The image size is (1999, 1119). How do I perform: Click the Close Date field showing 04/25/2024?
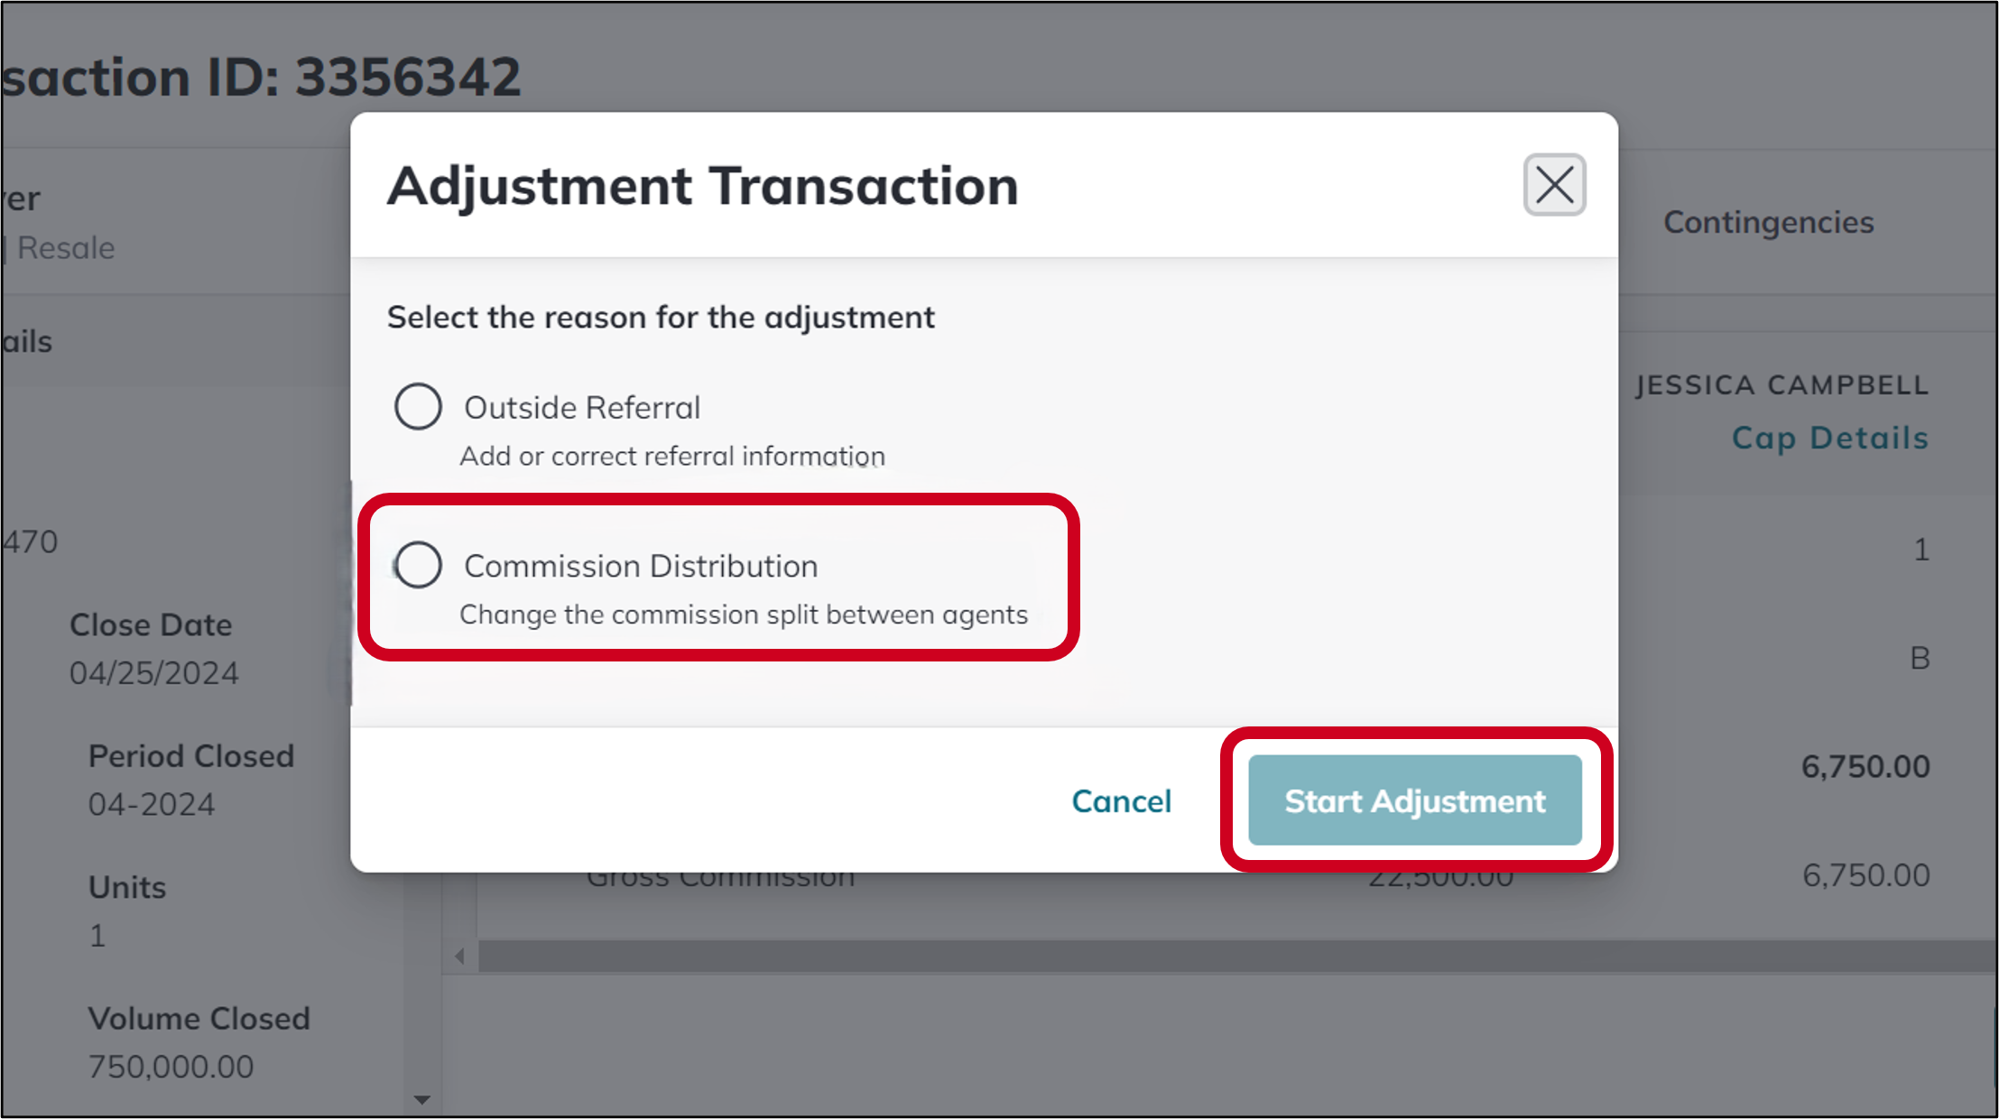pyautogui.click(x=154, y=672)
